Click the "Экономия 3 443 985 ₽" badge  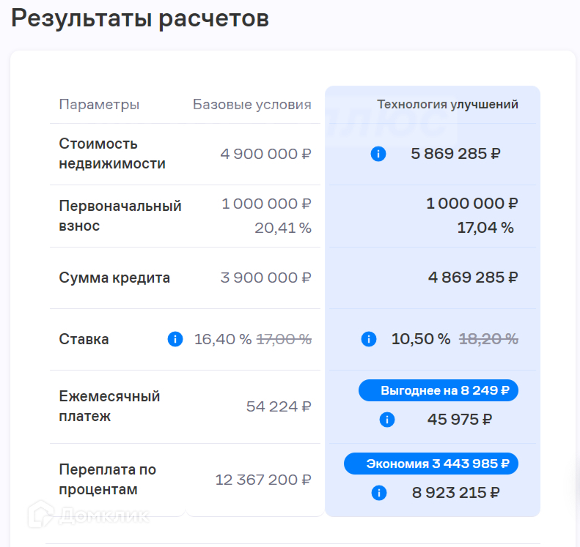click(x=431, y=464)
